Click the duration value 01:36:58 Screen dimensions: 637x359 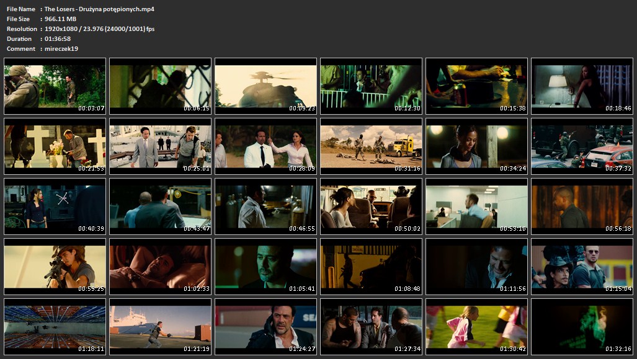[58, 38]
